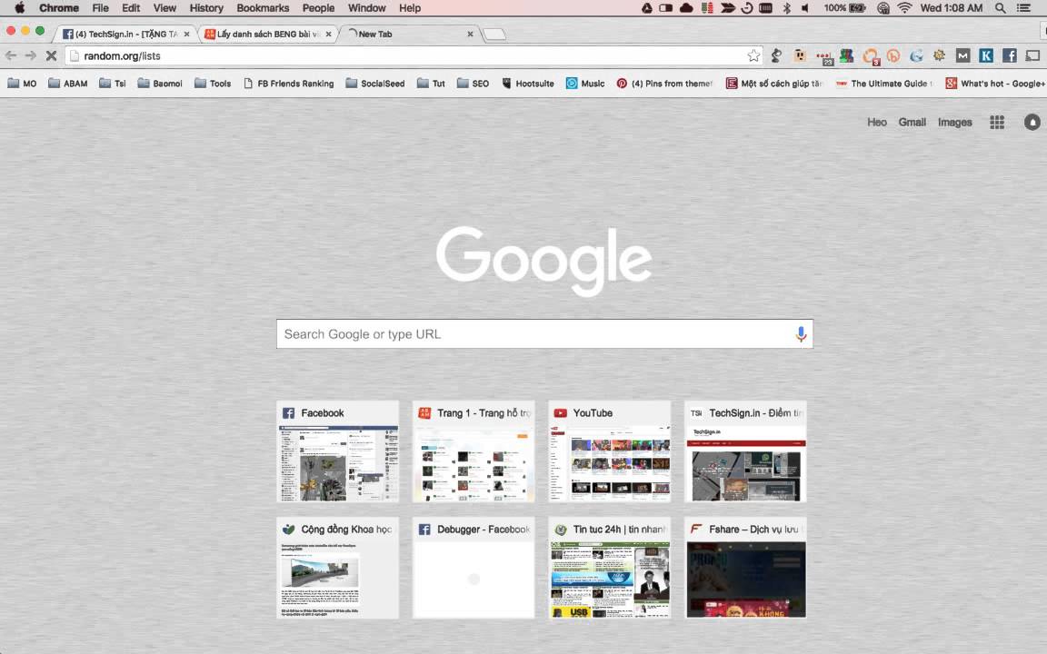Open the Edit menu
This screenshot has height=654, width=1047.
pos(131,8)
